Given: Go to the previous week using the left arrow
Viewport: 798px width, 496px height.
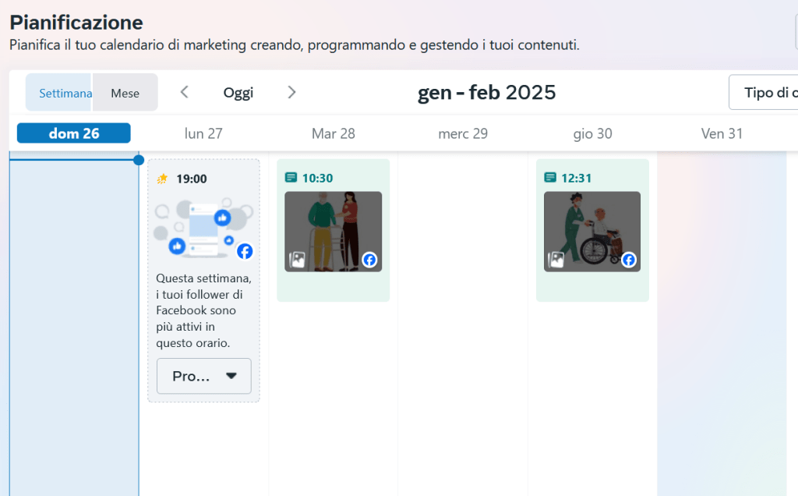Looking at the screenshot, I should 185,92.
